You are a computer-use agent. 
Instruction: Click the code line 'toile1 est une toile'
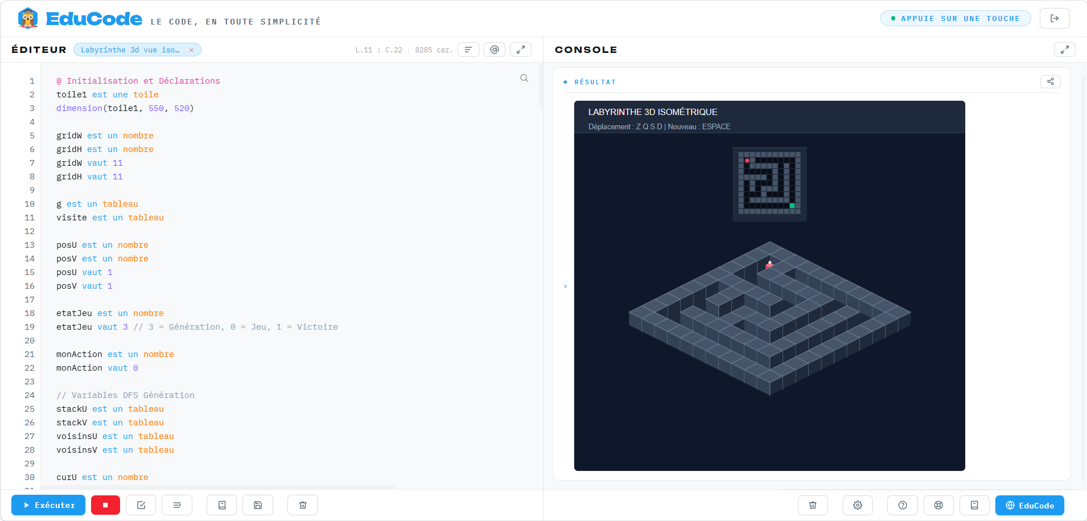(108, 95)
